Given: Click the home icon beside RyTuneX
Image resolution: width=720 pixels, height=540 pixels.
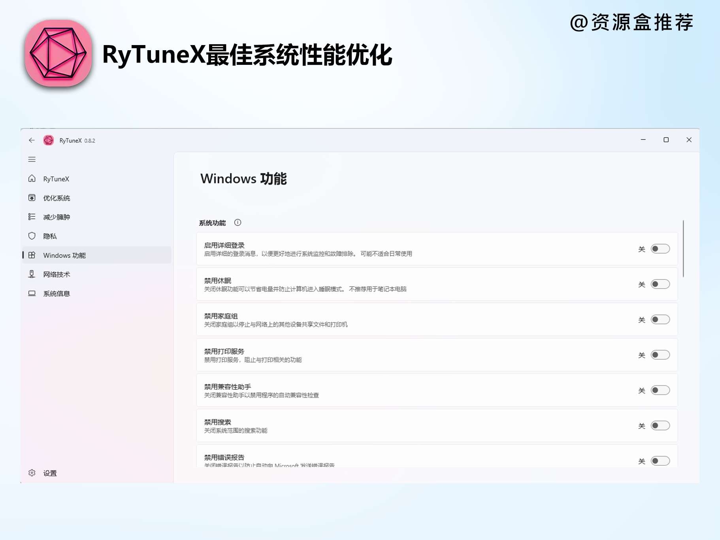Looking at the screenshot, I should coord(32,179).
